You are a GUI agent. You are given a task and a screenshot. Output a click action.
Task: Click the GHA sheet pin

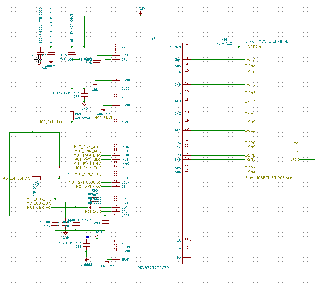pos(250,59)
